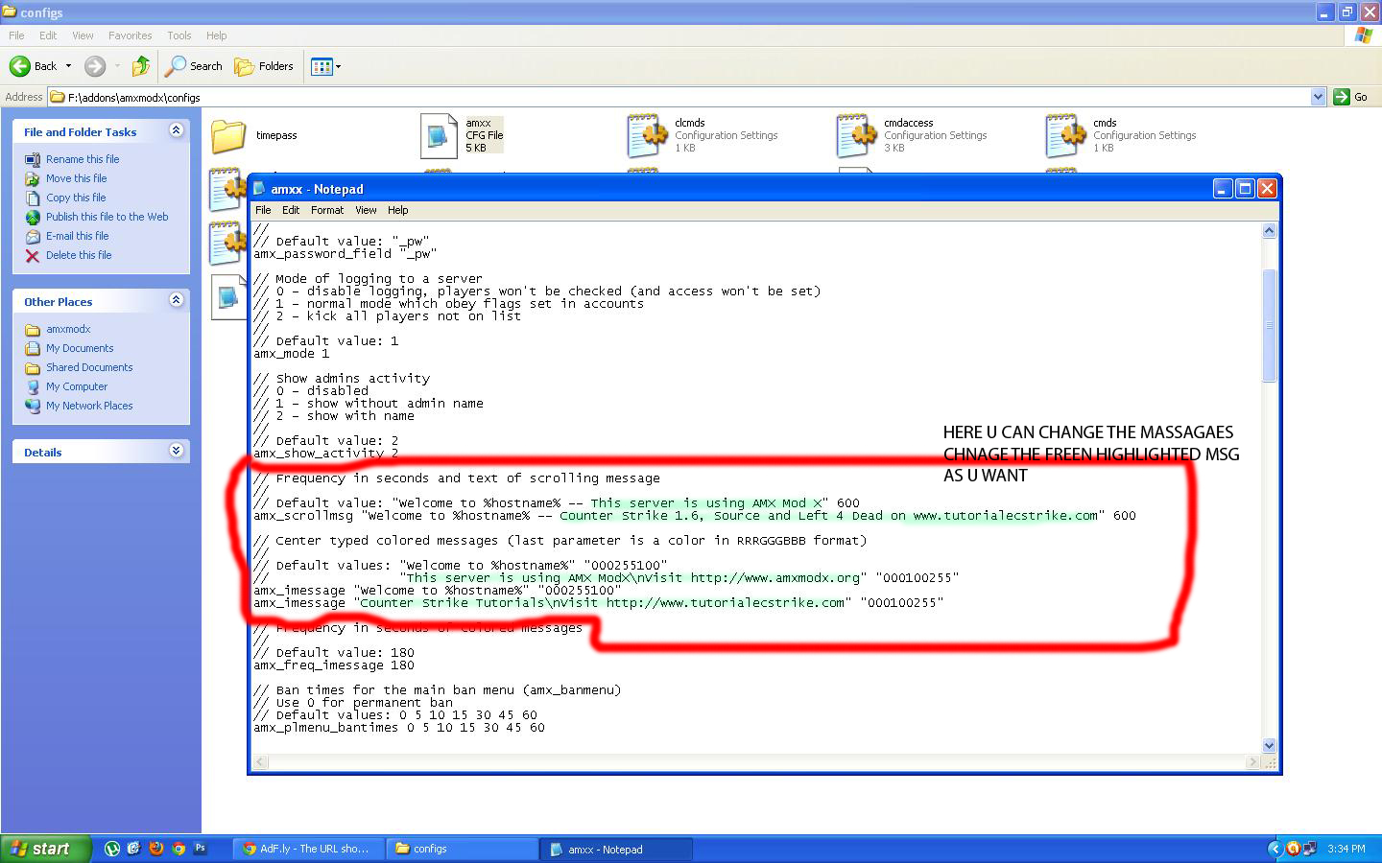Open Explorer Help menu
The width and height of the screenshot is (1382, 863).
(x=217, y=35)
